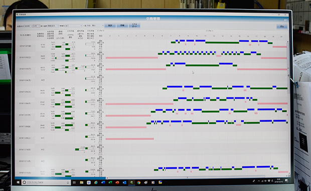Screen dimensions: 311x191
Task: Click the long green bar in 2019/11/03 row
Action: click(202, 65)
